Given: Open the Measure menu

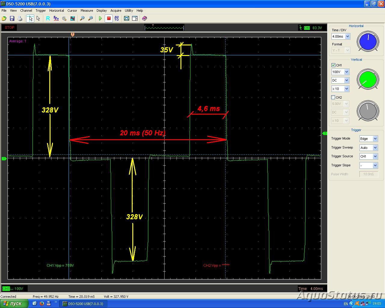Looking at the screenshot, I should coord(87,11).
